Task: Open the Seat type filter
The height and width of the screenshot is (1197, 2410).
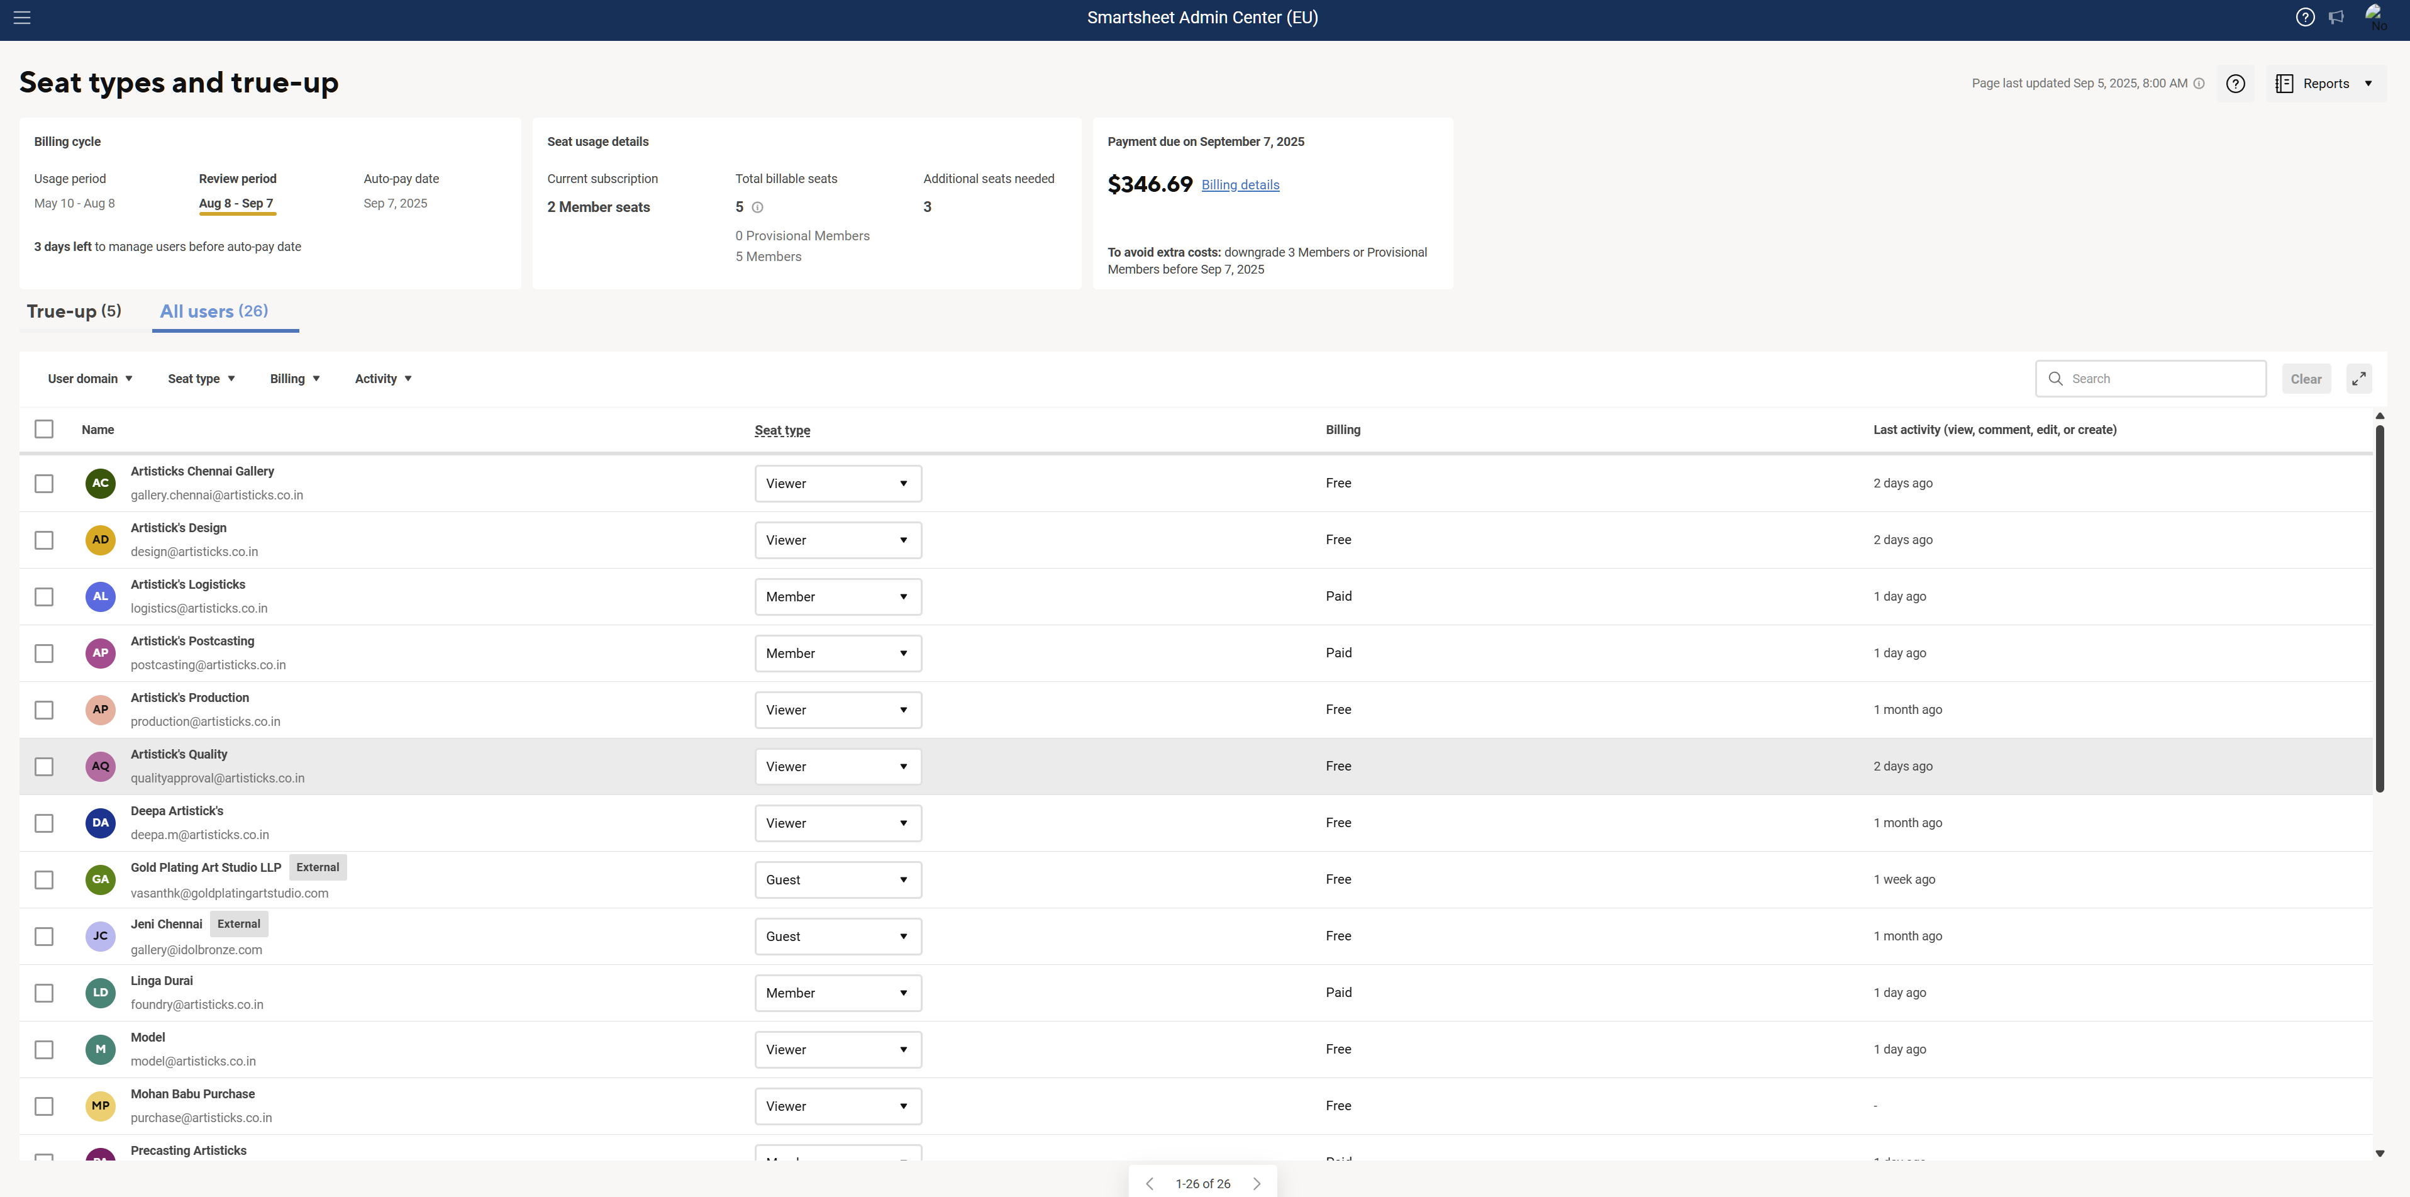Action: [201, 378]
